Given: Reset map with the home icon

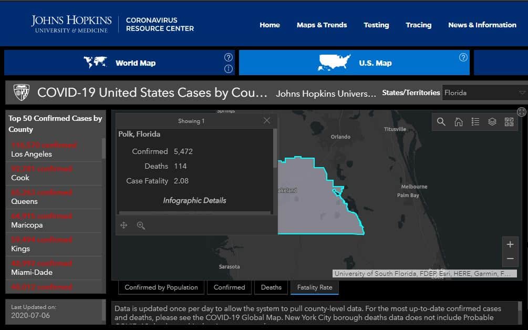Looking at the screenshot, I should [x=458, y=121].
